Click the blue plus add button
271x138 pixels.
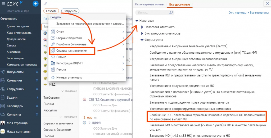pos(35,4)
